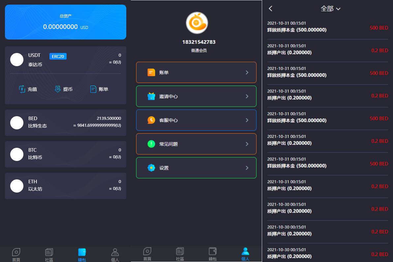Click the ≈ 9841.699999999999(U) value

(x=97, y=125)
